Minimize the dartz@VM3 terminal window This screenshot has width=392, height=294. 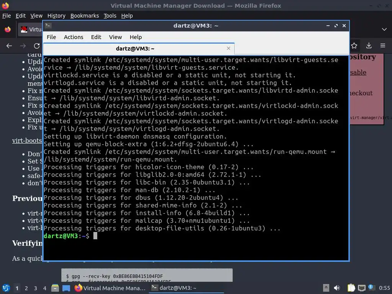(328, 26)
